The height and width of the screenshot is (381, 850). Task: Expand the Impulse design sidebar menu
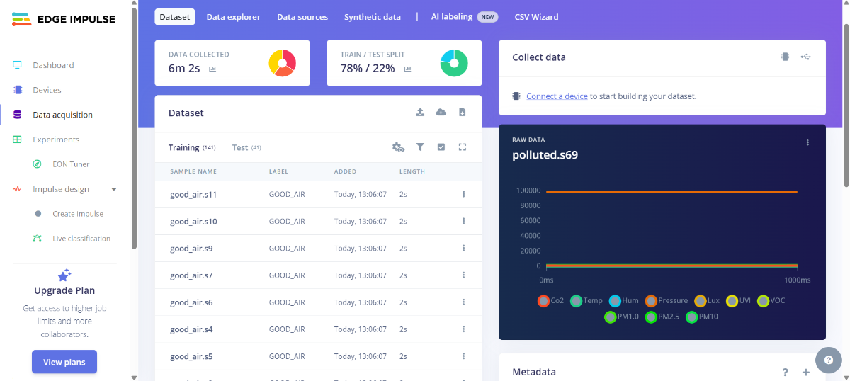[x=113, y=189]
